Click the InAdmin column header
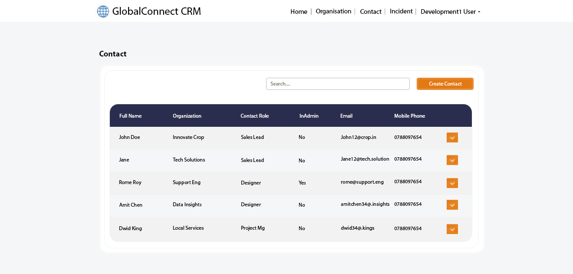This screenshot has width=573, height=274. tap(309, 116)
